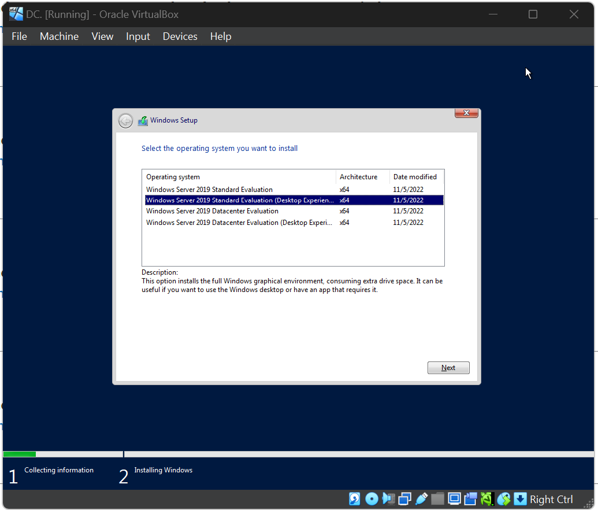Image resolution: width=598 pixels, height=510 pixels.
Task: Click the hard disk activity icon in status bar
Action: tap(354, 498)
